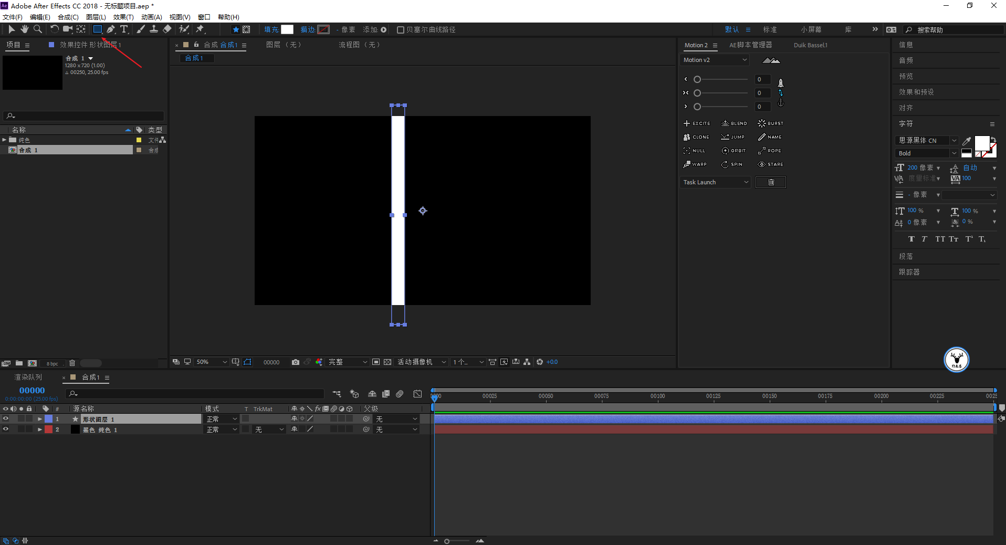Select the Unified Camera tool
The width and height of the screenshot is (1006, 545).
(x=68, y=29)
